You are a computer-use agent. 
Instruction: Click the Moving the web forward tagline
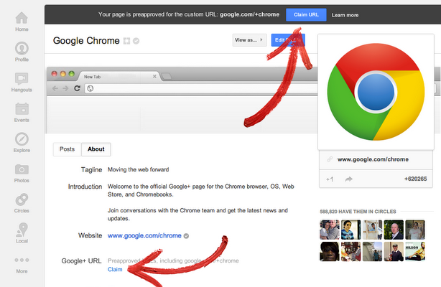click(139, 169)
